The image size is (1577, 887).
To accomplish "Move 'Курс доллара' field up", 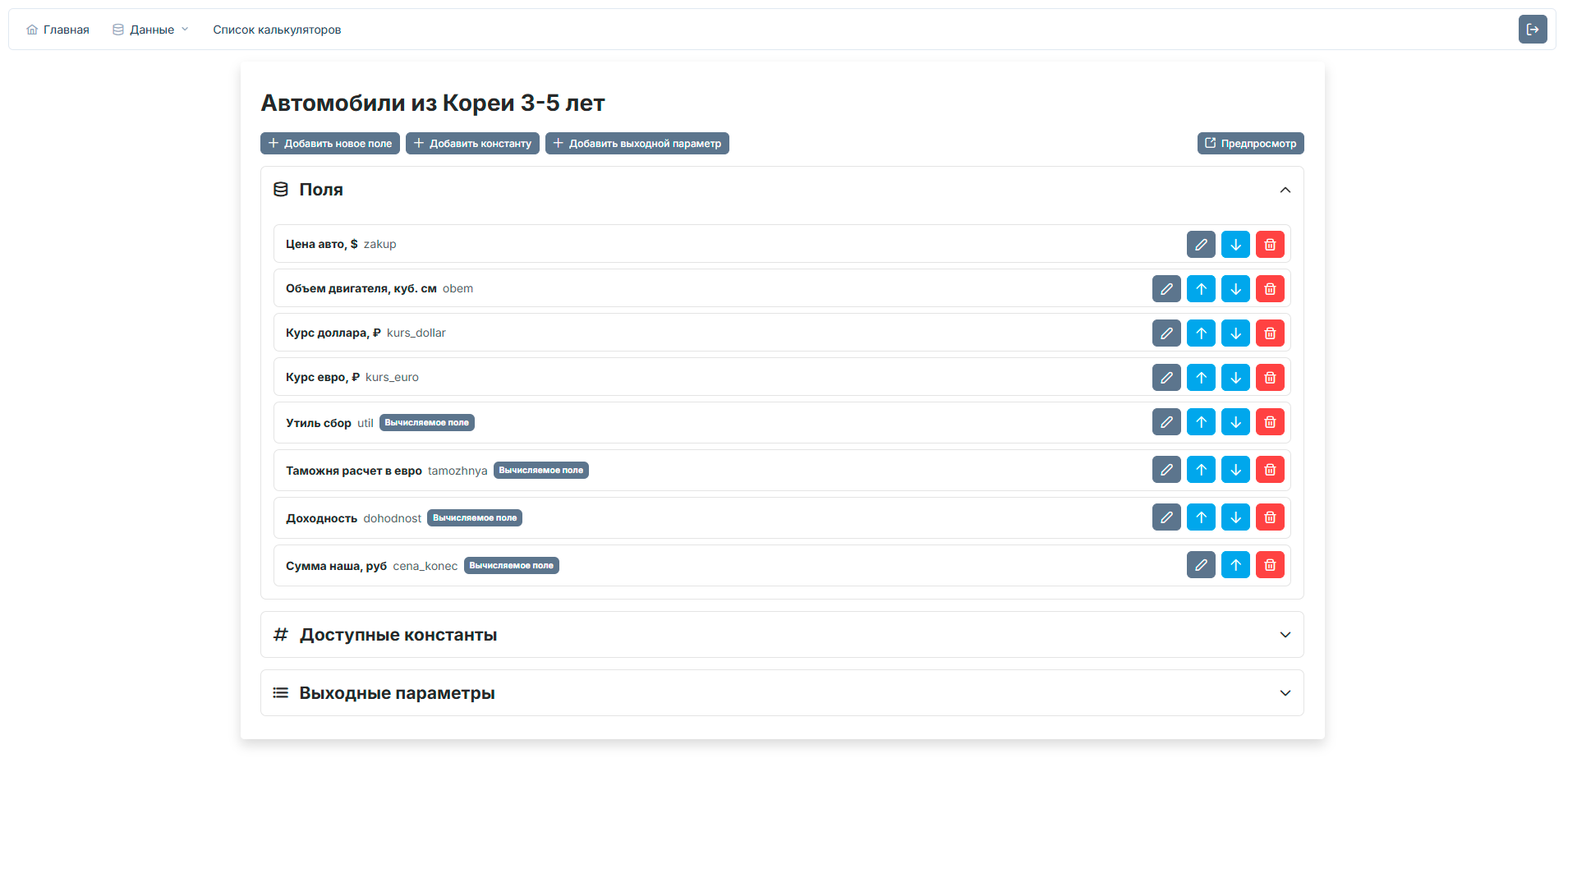I will pos(1201,333).
